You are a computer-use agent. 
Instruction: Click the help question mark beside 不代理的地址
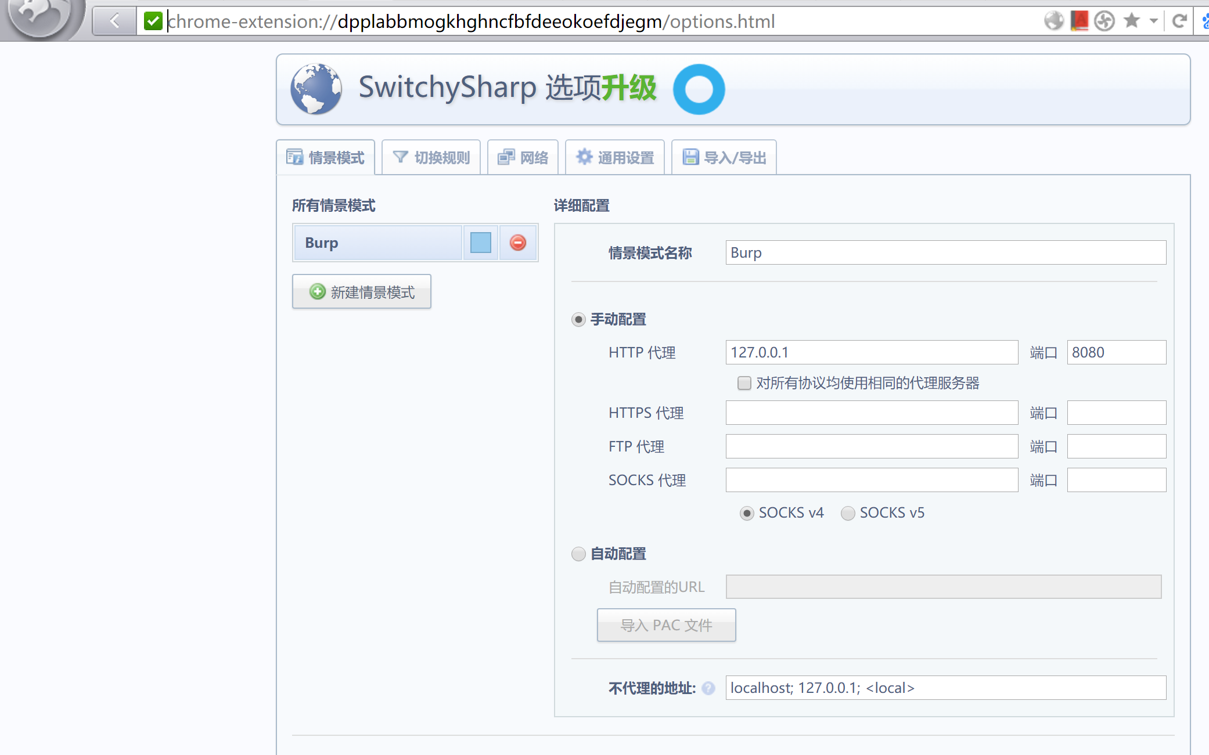(x=708, y=688)
